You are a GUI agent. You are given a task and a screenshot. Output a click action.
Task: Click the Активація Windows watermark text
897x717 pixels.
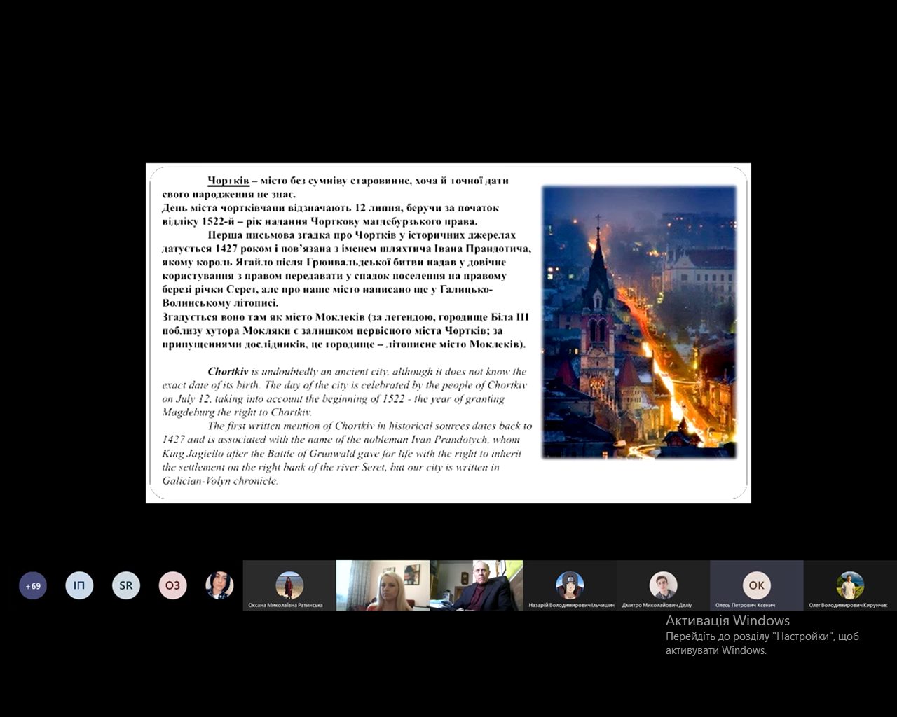click(x=727, y=620)
